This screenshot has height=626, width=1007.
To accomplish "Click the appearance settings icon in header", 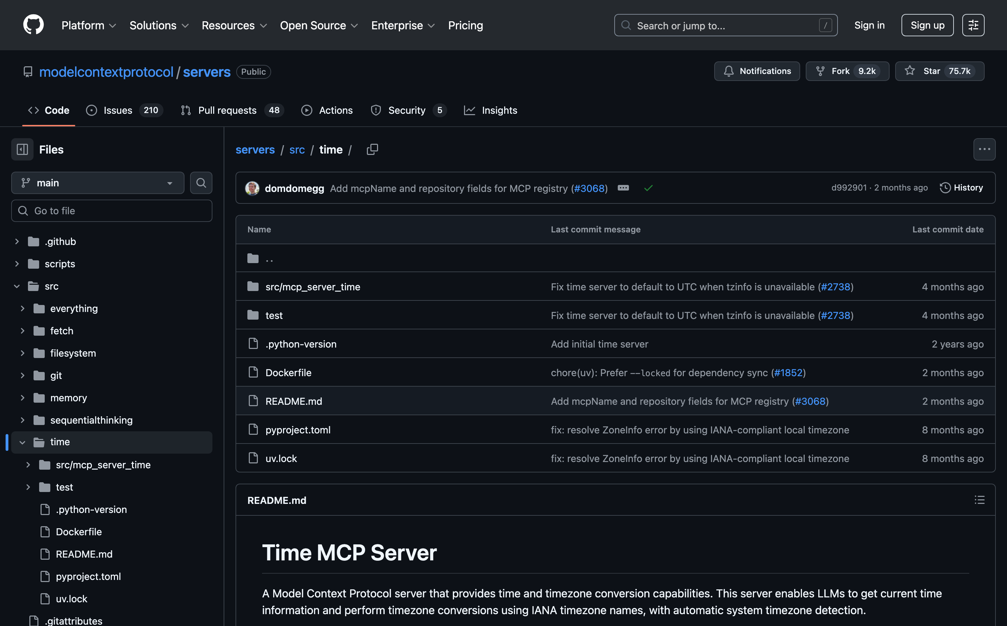I will [973, 25].
